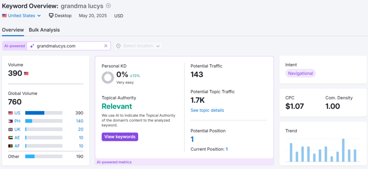Click the Afghanistan flag icon
This screenshot has height=169, width=368.
[x=10, y=146]
